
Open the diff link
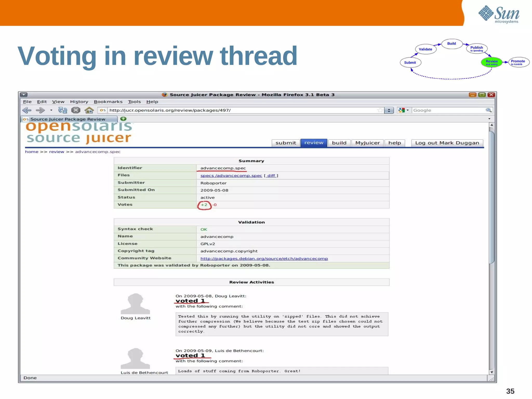[x=271, y=176]
